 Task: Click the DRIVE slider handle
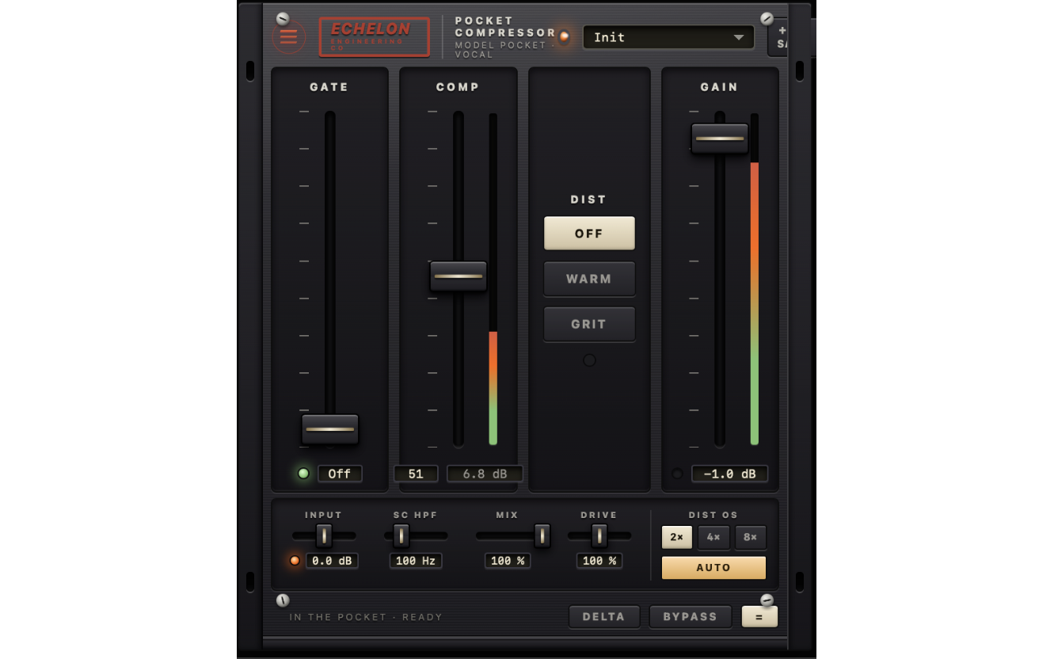pos(599,536)
